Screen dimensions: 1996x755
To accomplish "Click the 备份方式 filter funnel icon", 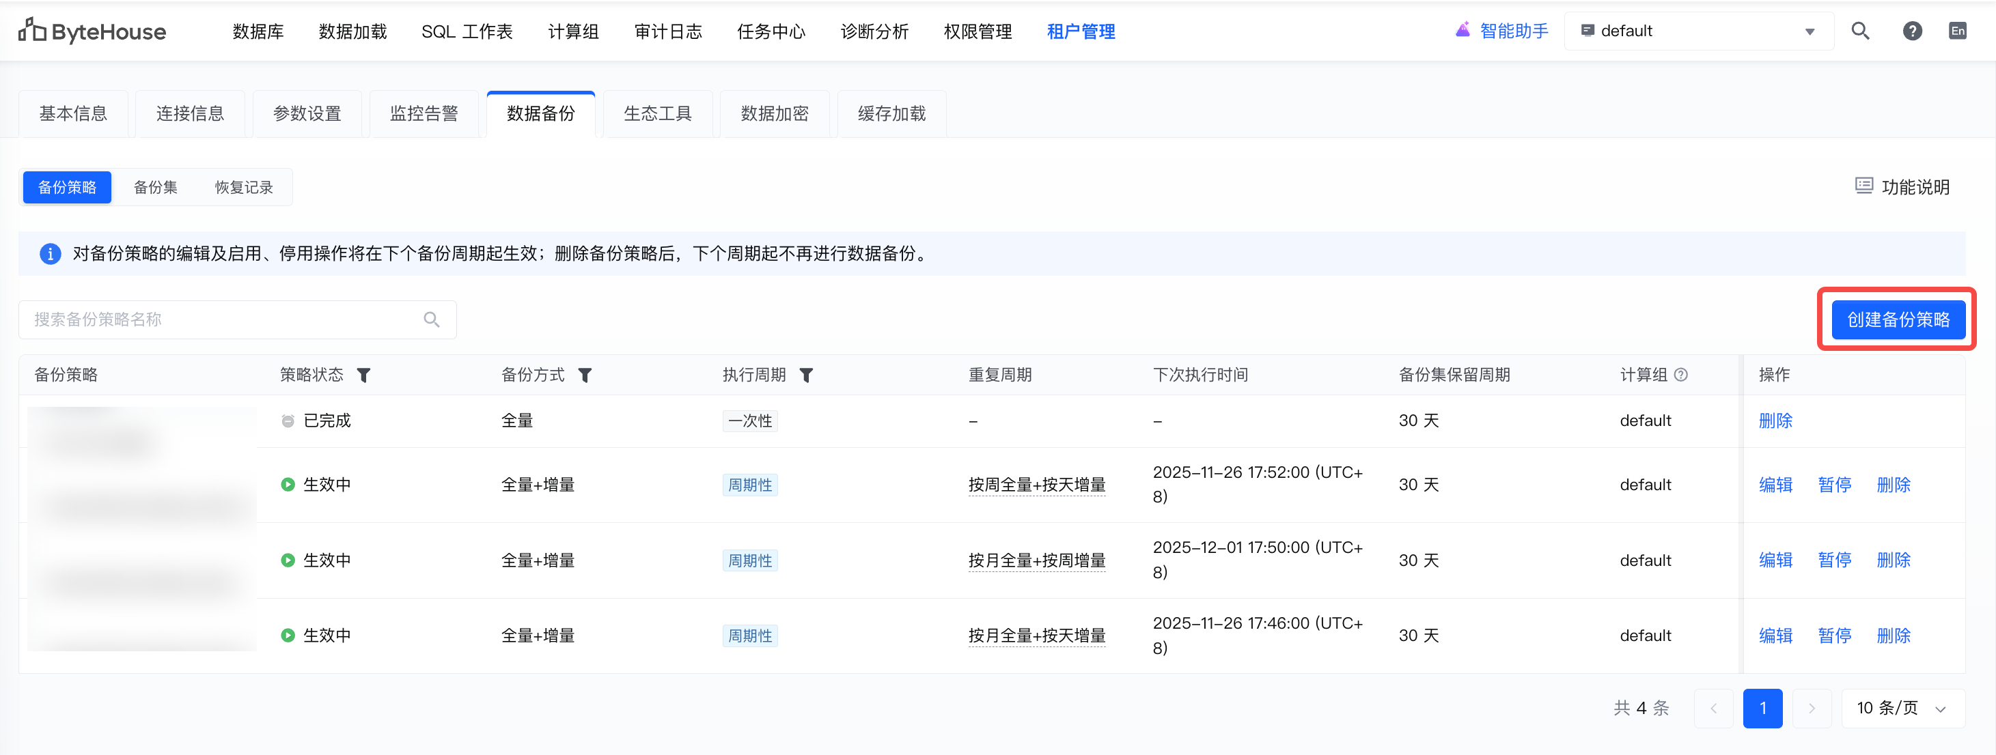I will coord(585,375).
